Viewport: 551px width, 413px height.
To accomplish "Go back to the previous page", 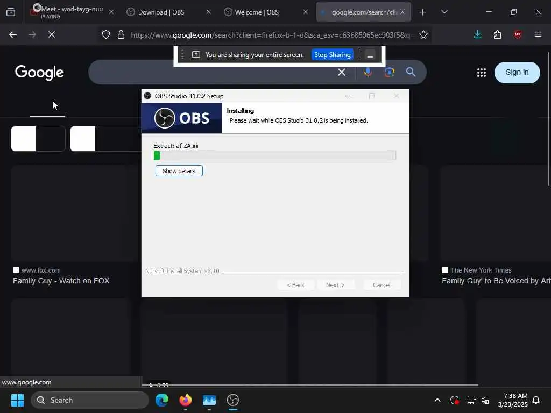I will coord(13,34).
